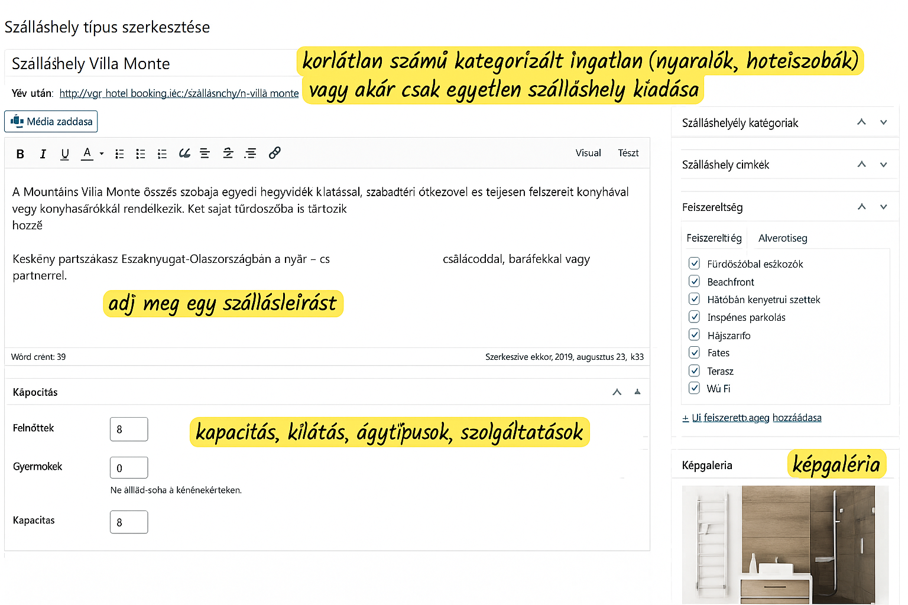Toggle the Wú Fi checkbox
The height and width of the screenshot is (605, 908).
[x=695, y=388]
